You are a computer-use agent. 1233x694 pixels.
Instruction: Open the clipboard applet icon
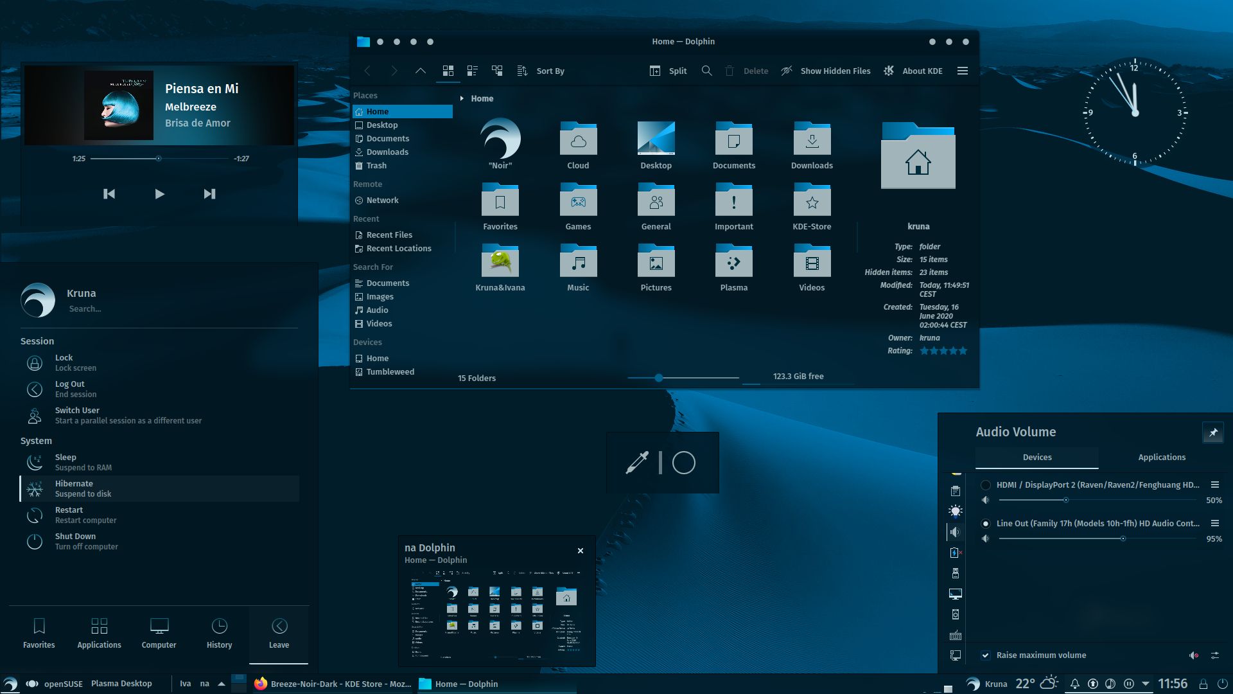956,490
